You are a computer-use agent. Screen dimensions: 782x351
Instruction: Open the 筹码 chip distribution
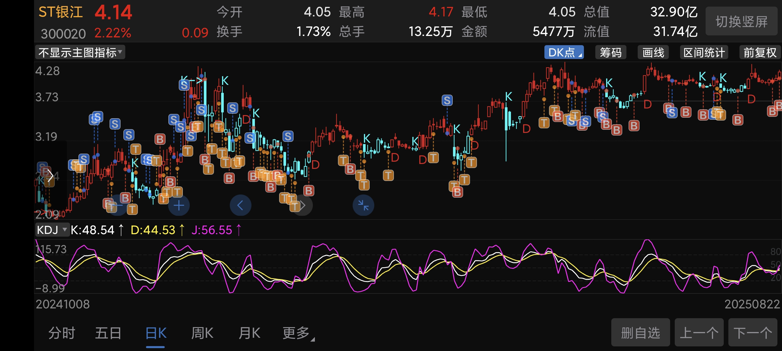[610, 52]
